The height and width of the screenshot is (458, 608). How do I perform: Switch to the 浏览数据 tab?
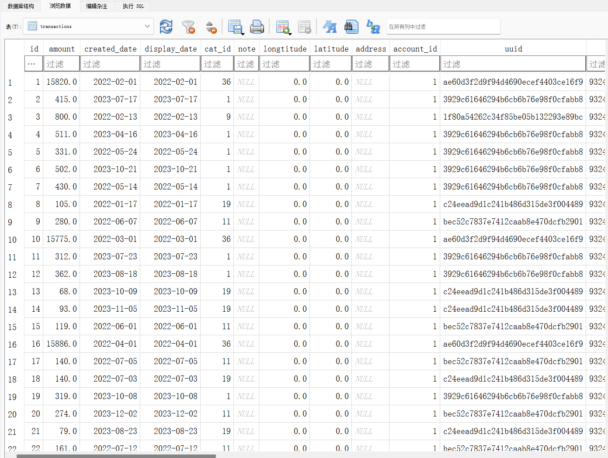[60, 6]
